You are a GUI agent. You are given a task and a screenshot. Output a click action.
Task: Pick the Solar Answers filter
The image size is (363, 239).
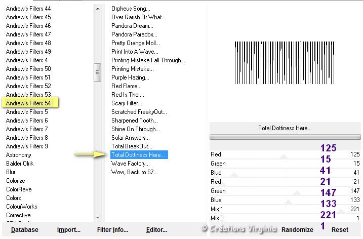click(130, 137)
